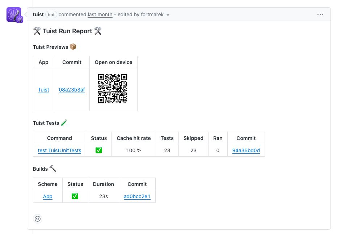Click the green check status in Builds row
Screen dimensions: 337x234
point(75,196)
